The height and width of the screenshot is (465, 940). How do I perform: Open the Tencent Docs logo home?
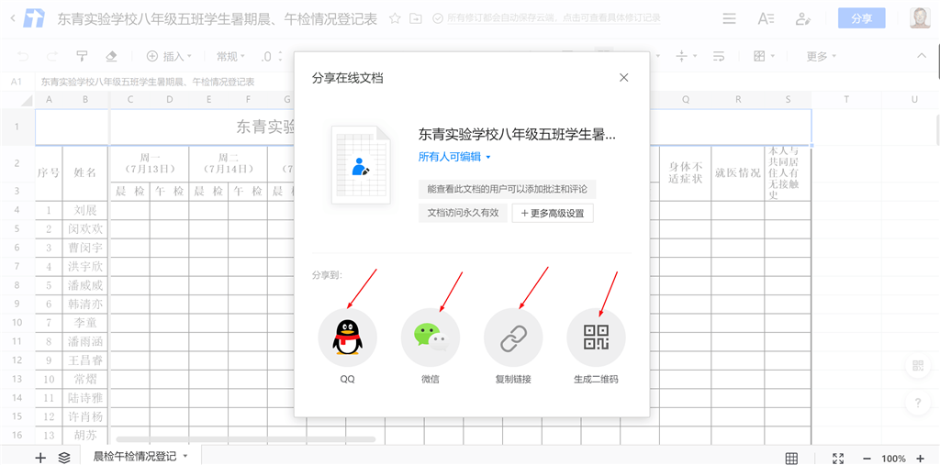34,18
